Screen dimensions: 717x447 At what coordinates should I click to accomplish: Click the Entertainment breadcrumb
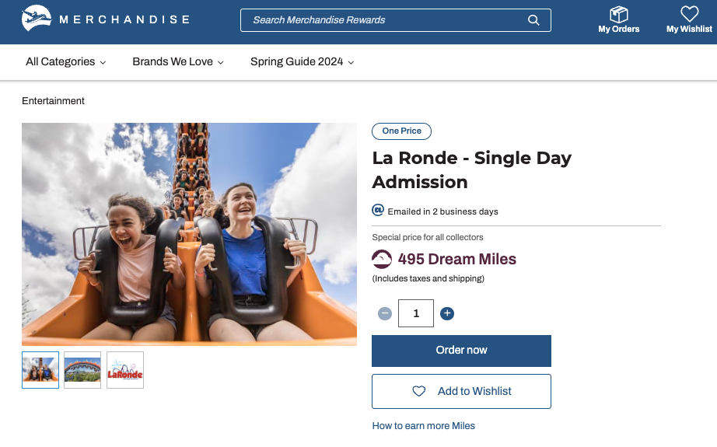pos(53,101)
